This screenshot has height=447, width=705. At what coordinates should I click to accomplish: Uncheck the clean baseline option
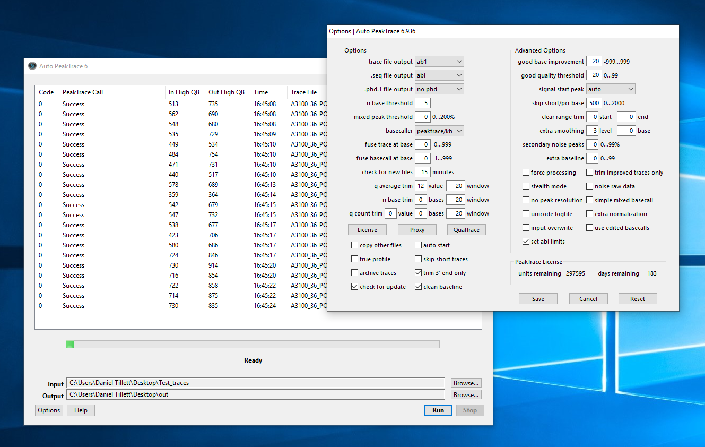[418, 287]
